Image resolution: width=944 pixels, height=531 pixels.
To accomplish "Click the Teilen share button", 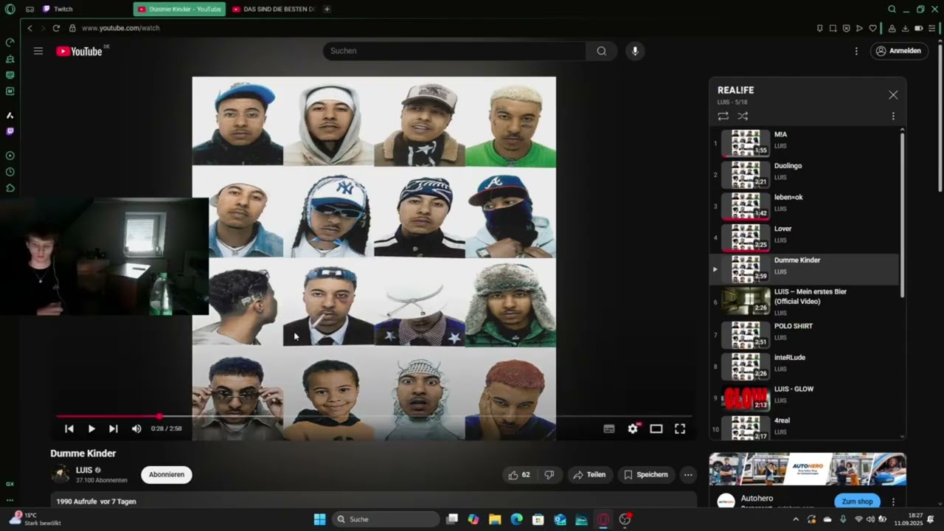I will tap(589, 475).
